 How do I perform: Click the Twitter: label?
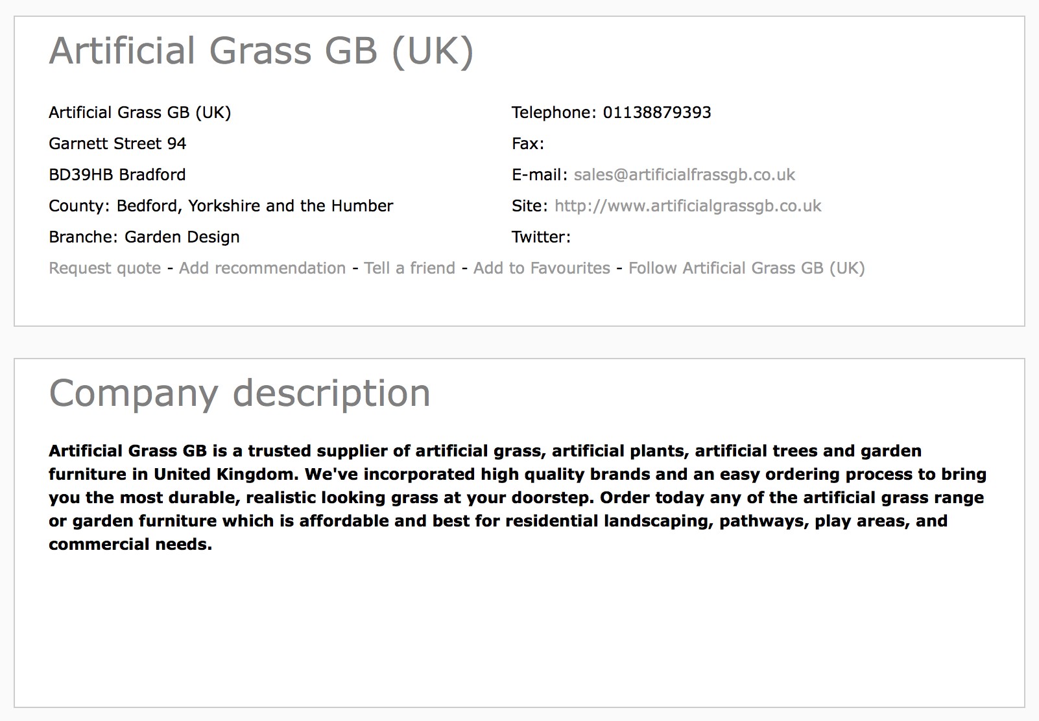click(541, 237)
